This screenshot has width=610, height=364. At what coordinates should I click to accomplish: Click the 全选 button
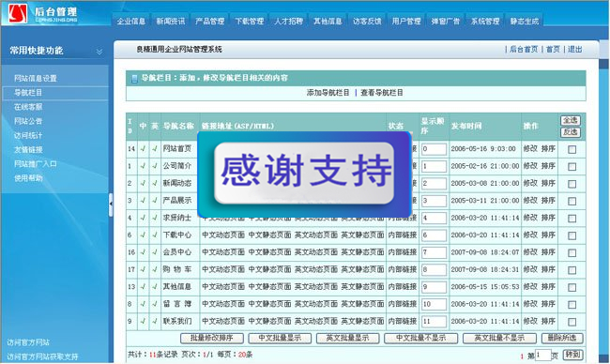[571, 120]
